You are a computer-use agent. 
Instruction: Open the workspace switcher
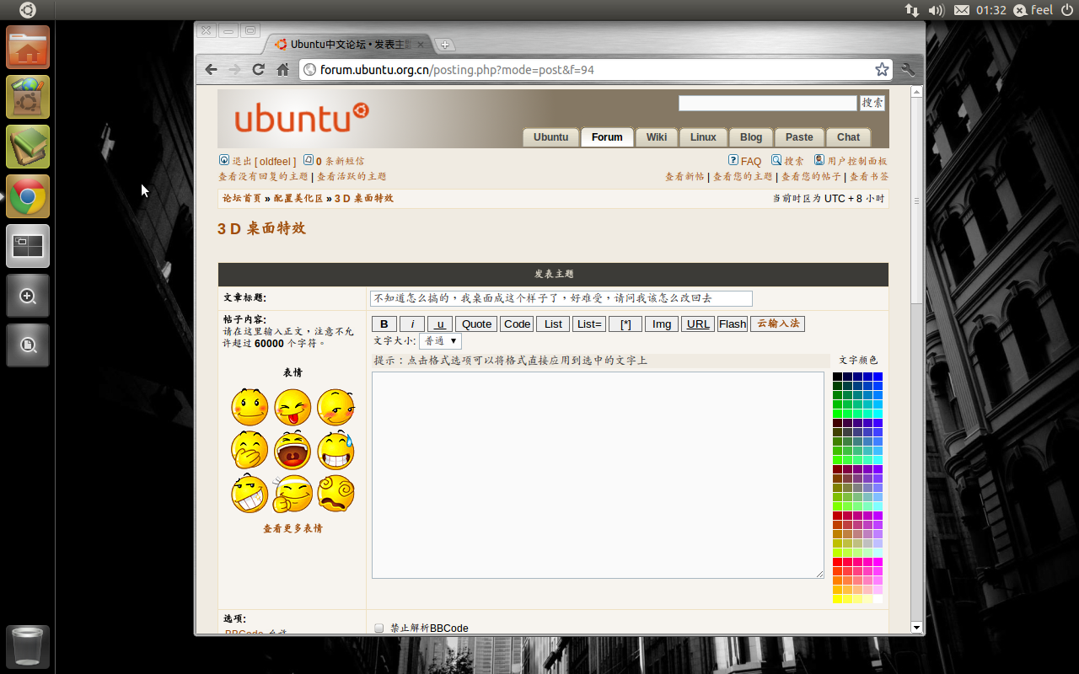(x=28, y=246)
